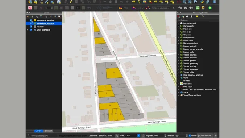Viewport: 245px width, 138px height.
Task: Open the Layer Styling panel icon
Action: 28,16
